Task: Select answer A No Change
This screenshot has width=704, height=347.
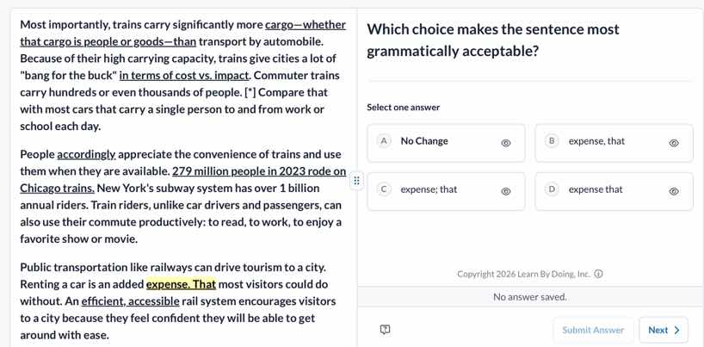Action: click(x=446, y=143)
